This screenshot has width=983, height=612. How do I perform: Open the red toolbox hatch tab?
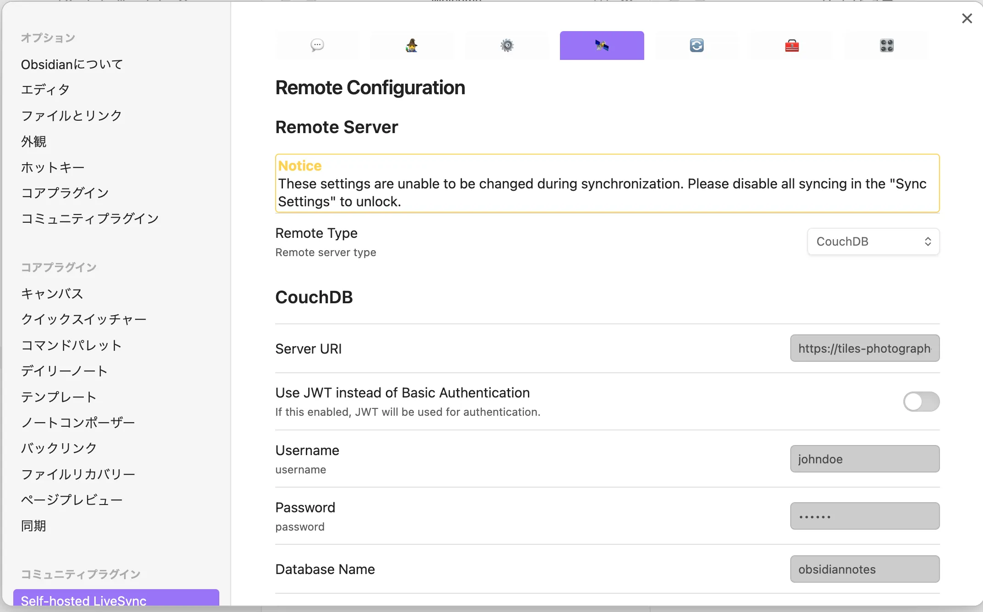click(x=792, y=45)
